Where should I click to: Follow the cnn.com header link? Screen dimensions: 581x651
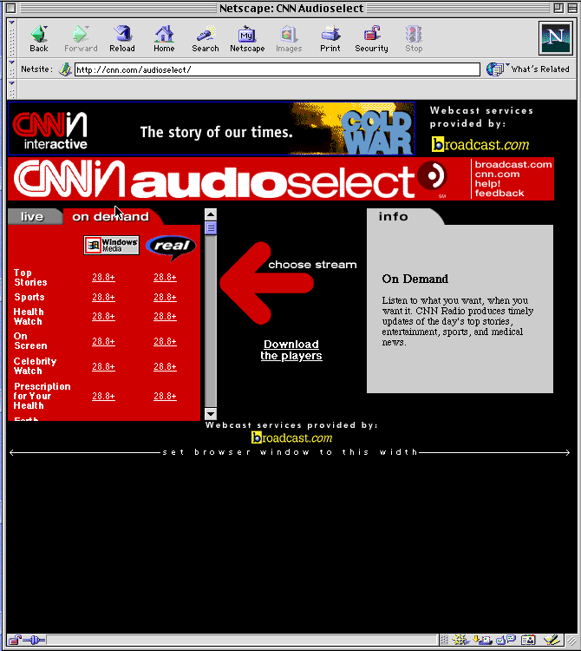497,174
